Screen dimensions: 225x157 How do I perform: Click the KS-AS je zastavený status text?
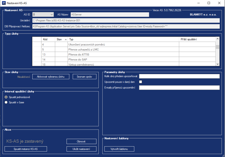point(25,141)
